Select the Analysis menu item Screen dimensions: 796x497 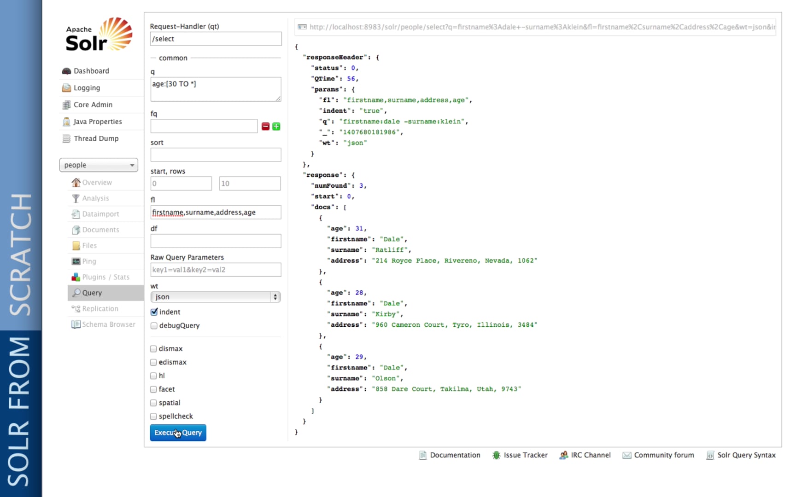pyautogui.click(x=95, y=198)
